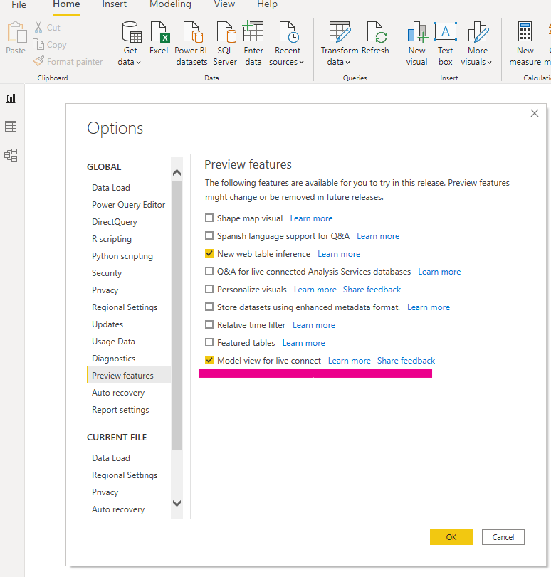Select global Regional Settings options
Screen dimensions: 551x577
click(125, 307)
